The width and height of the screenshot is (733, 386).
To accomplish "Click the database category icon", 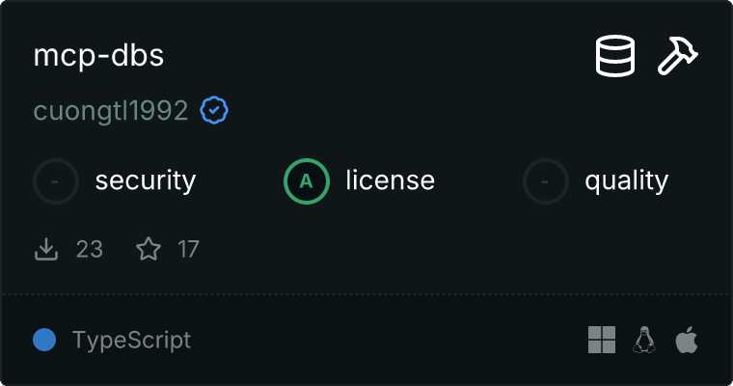I will tap(615, 56).
